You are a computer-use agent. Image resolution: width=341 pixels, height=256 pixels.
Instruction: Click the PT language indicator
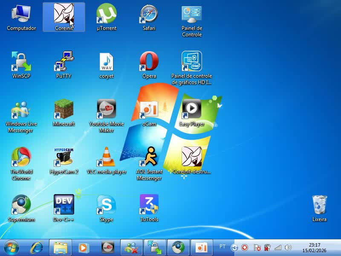223,247
